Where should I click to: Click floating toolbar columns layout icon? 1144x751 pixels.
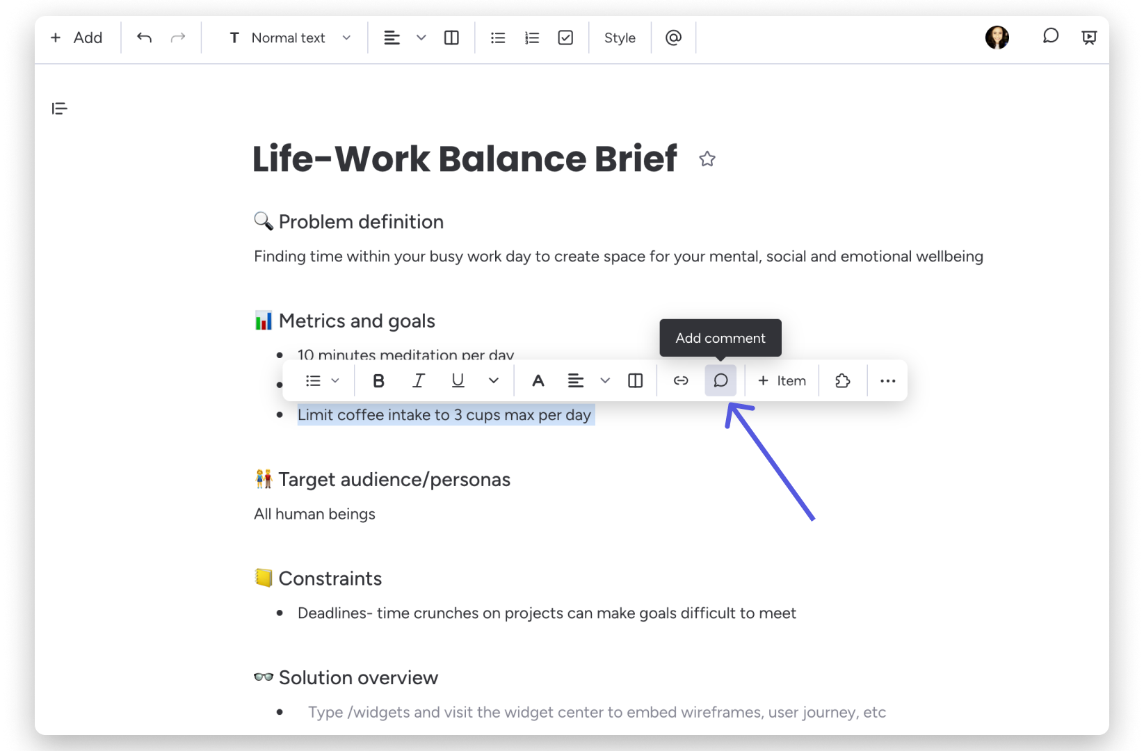click(x=636, y=380)
